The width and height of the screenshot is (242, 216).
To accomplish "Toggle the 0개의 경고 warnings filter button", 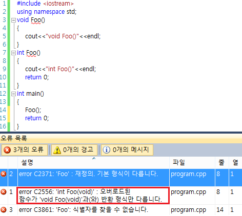I will pyautogui.click(x=74, y=150).
